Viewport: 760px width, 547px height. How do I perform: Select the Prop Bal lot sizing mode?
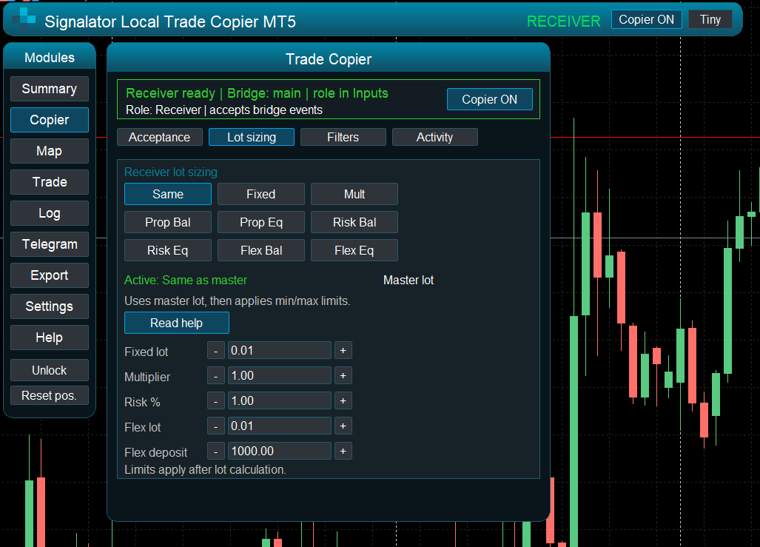168,222
